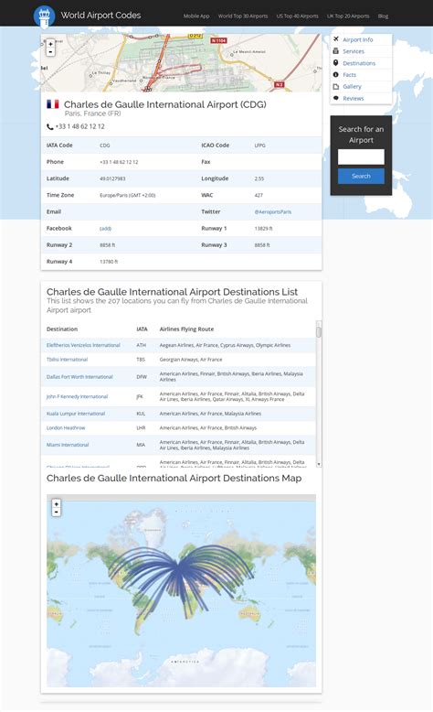Click the Destinations pin icon
The image size is (433, 712).
point(336,62)
